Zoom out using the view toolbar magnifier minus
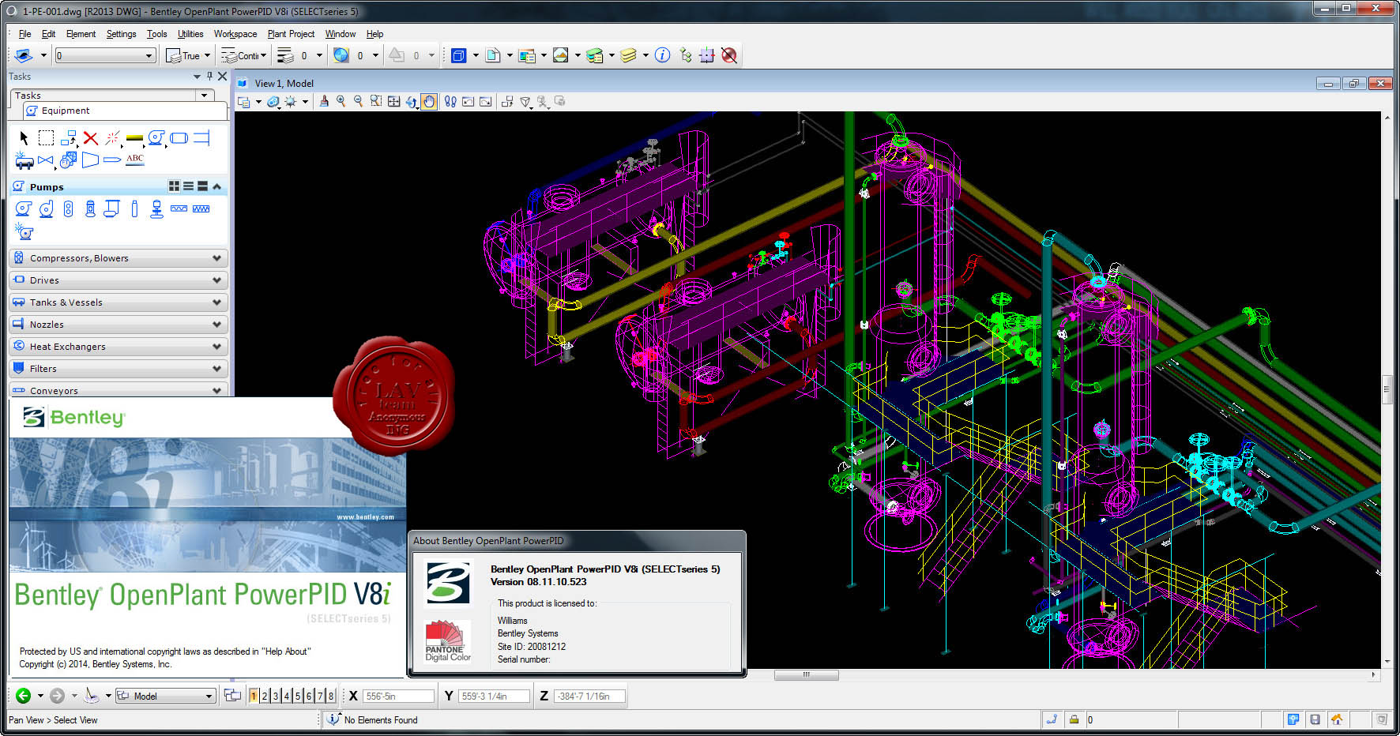 click(359, 102)
